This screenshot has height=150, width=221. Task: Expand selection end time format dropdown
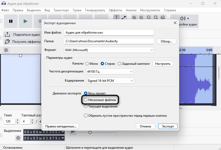63,138
